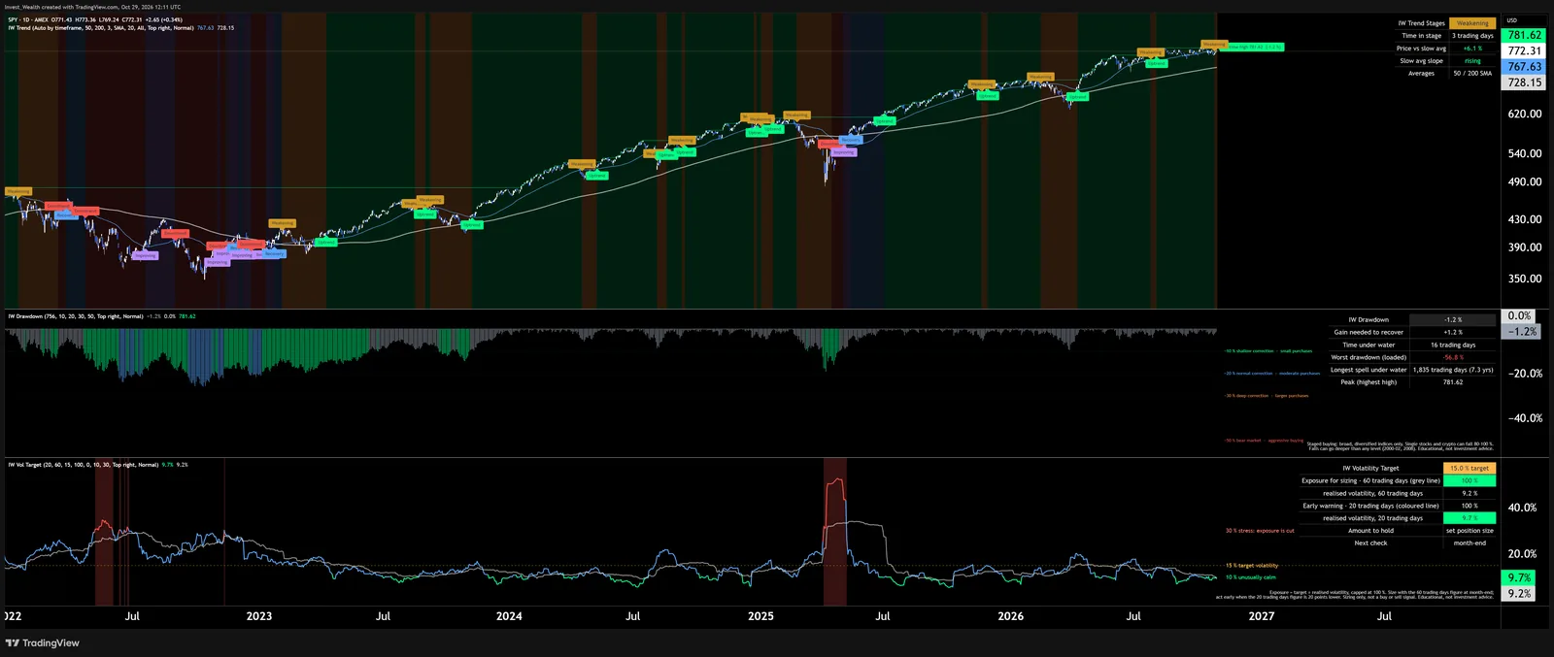Click the 2023 year on time axis
Image resolution: width=1554 pixels, height=657 pixels.
pos(259,616)
